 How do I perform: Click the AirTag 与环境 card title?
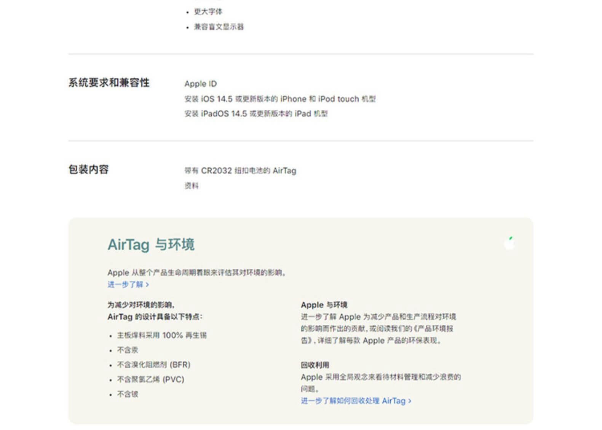click(x=151, y=244)
